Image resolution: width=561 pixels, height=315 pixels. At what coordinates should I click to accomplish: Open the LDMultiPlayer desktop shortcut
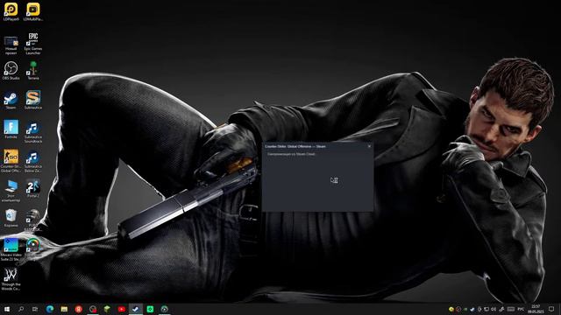(33, 11)
